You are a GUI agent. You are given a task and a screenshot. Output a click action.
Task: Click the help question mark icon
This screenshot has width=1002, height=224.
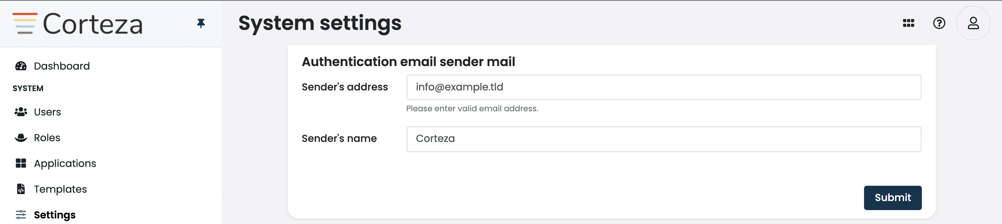[x=939, y=23]
